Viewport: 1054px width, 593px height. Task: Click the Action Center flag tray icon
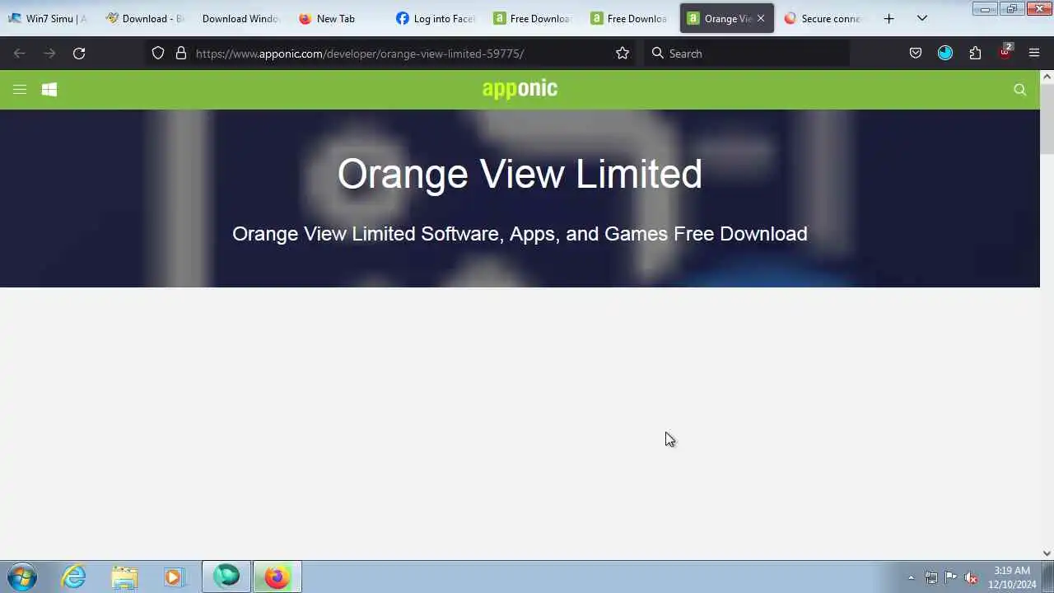click(x=951, y=577)
